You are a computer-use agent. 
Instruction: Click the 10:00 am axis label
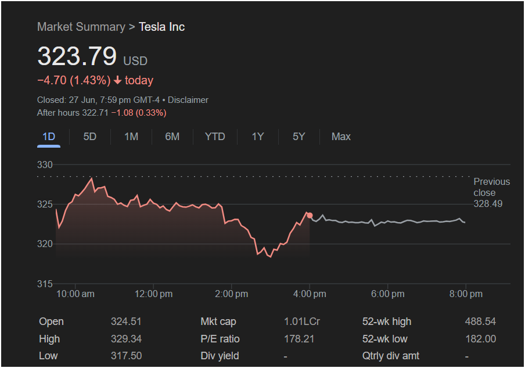75,294
